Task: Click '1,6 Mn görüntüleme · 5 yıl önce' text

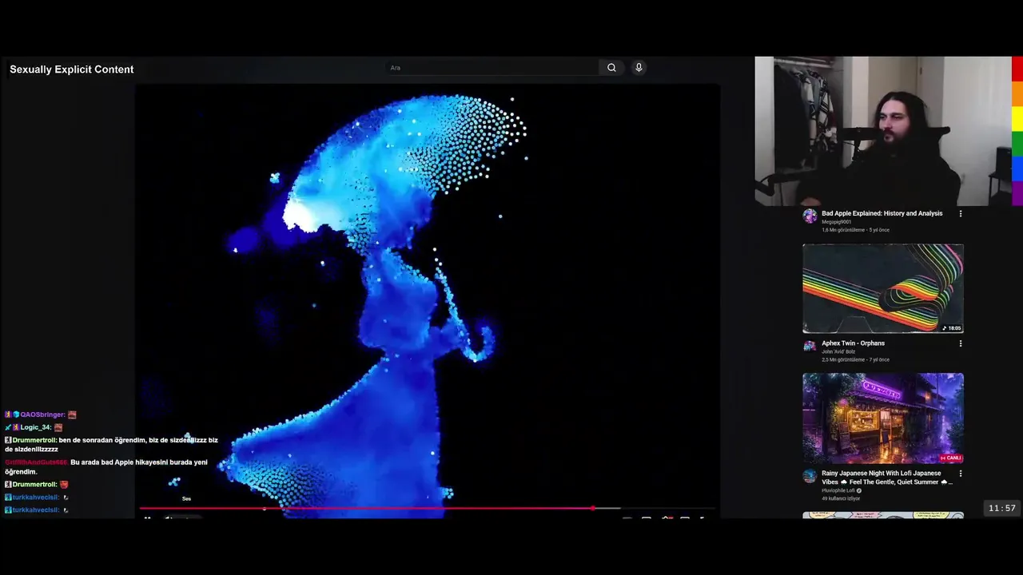Action: [x=855, y=230]
